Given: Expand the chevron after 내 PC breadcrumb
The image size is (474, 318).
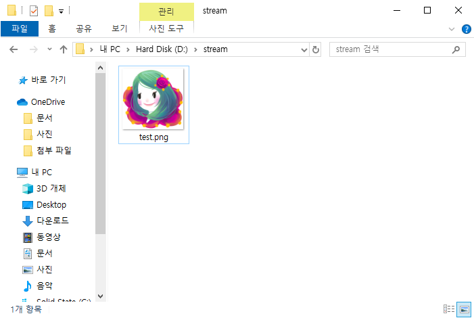Looking at the screenshot, I should click(x=128, y=49).
